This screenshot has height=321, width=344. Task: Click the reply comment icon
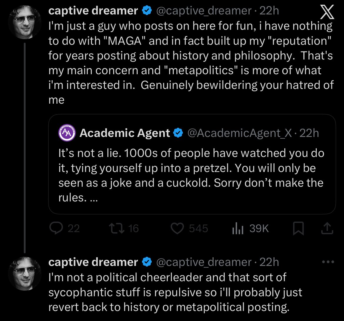click(55, 229)
